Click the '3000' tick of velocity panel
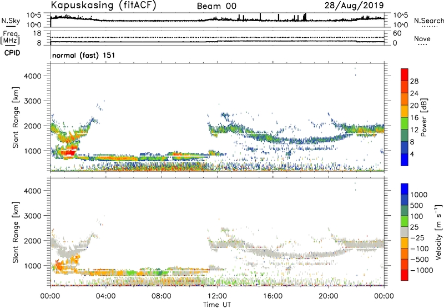This screenshot has height=308, width=444. [32, 216]
